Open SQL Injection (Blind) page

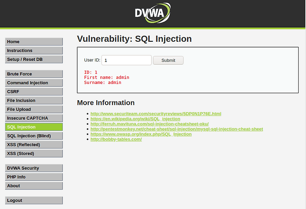click(x=34, y=136)
